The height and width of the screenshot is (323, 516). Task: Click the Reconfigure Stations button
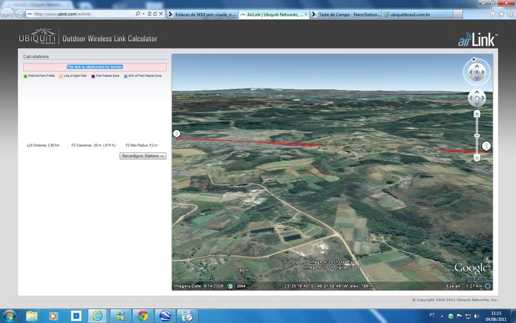[x=143, y=156]
